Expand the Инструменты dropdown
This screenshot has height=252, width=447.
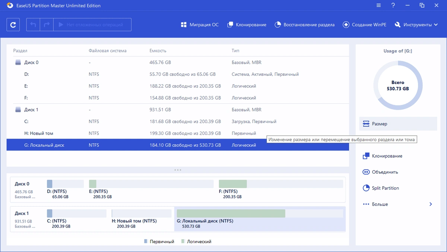pos(416,25)
